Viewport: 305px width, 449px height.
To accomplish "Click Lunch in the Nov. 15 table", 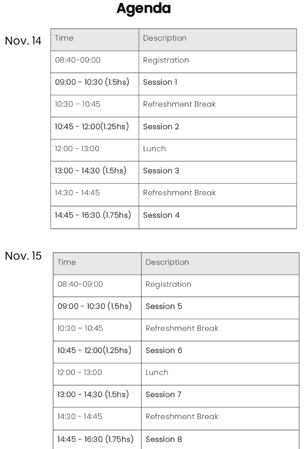I will pos(157,372).
